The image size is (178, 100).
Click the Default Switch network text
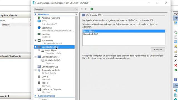49,73
